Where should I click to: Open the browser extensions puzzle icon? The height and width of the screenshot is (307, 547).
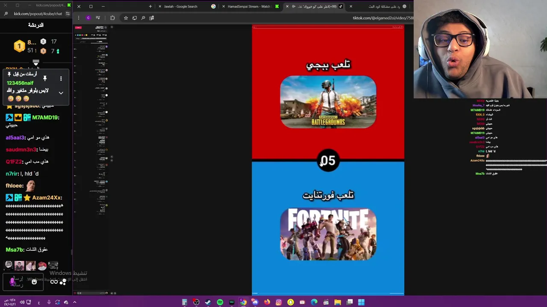point(112,18)
